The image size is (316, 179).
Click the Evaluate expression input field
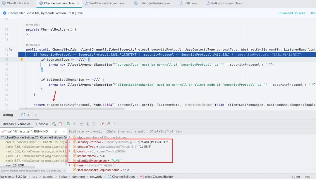(x=191, y=131)
